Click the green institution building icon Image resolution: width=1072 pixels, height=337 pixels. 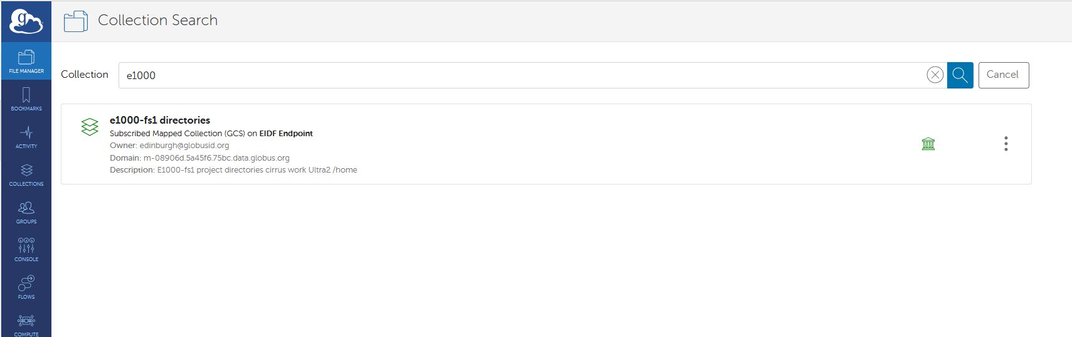(928, 144)
